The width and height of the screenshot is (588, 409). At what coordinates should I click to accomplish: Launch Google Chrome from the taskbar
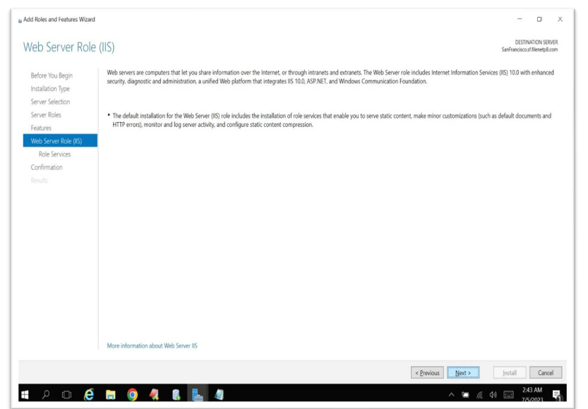pyautogui.click(x=133, y=394)
